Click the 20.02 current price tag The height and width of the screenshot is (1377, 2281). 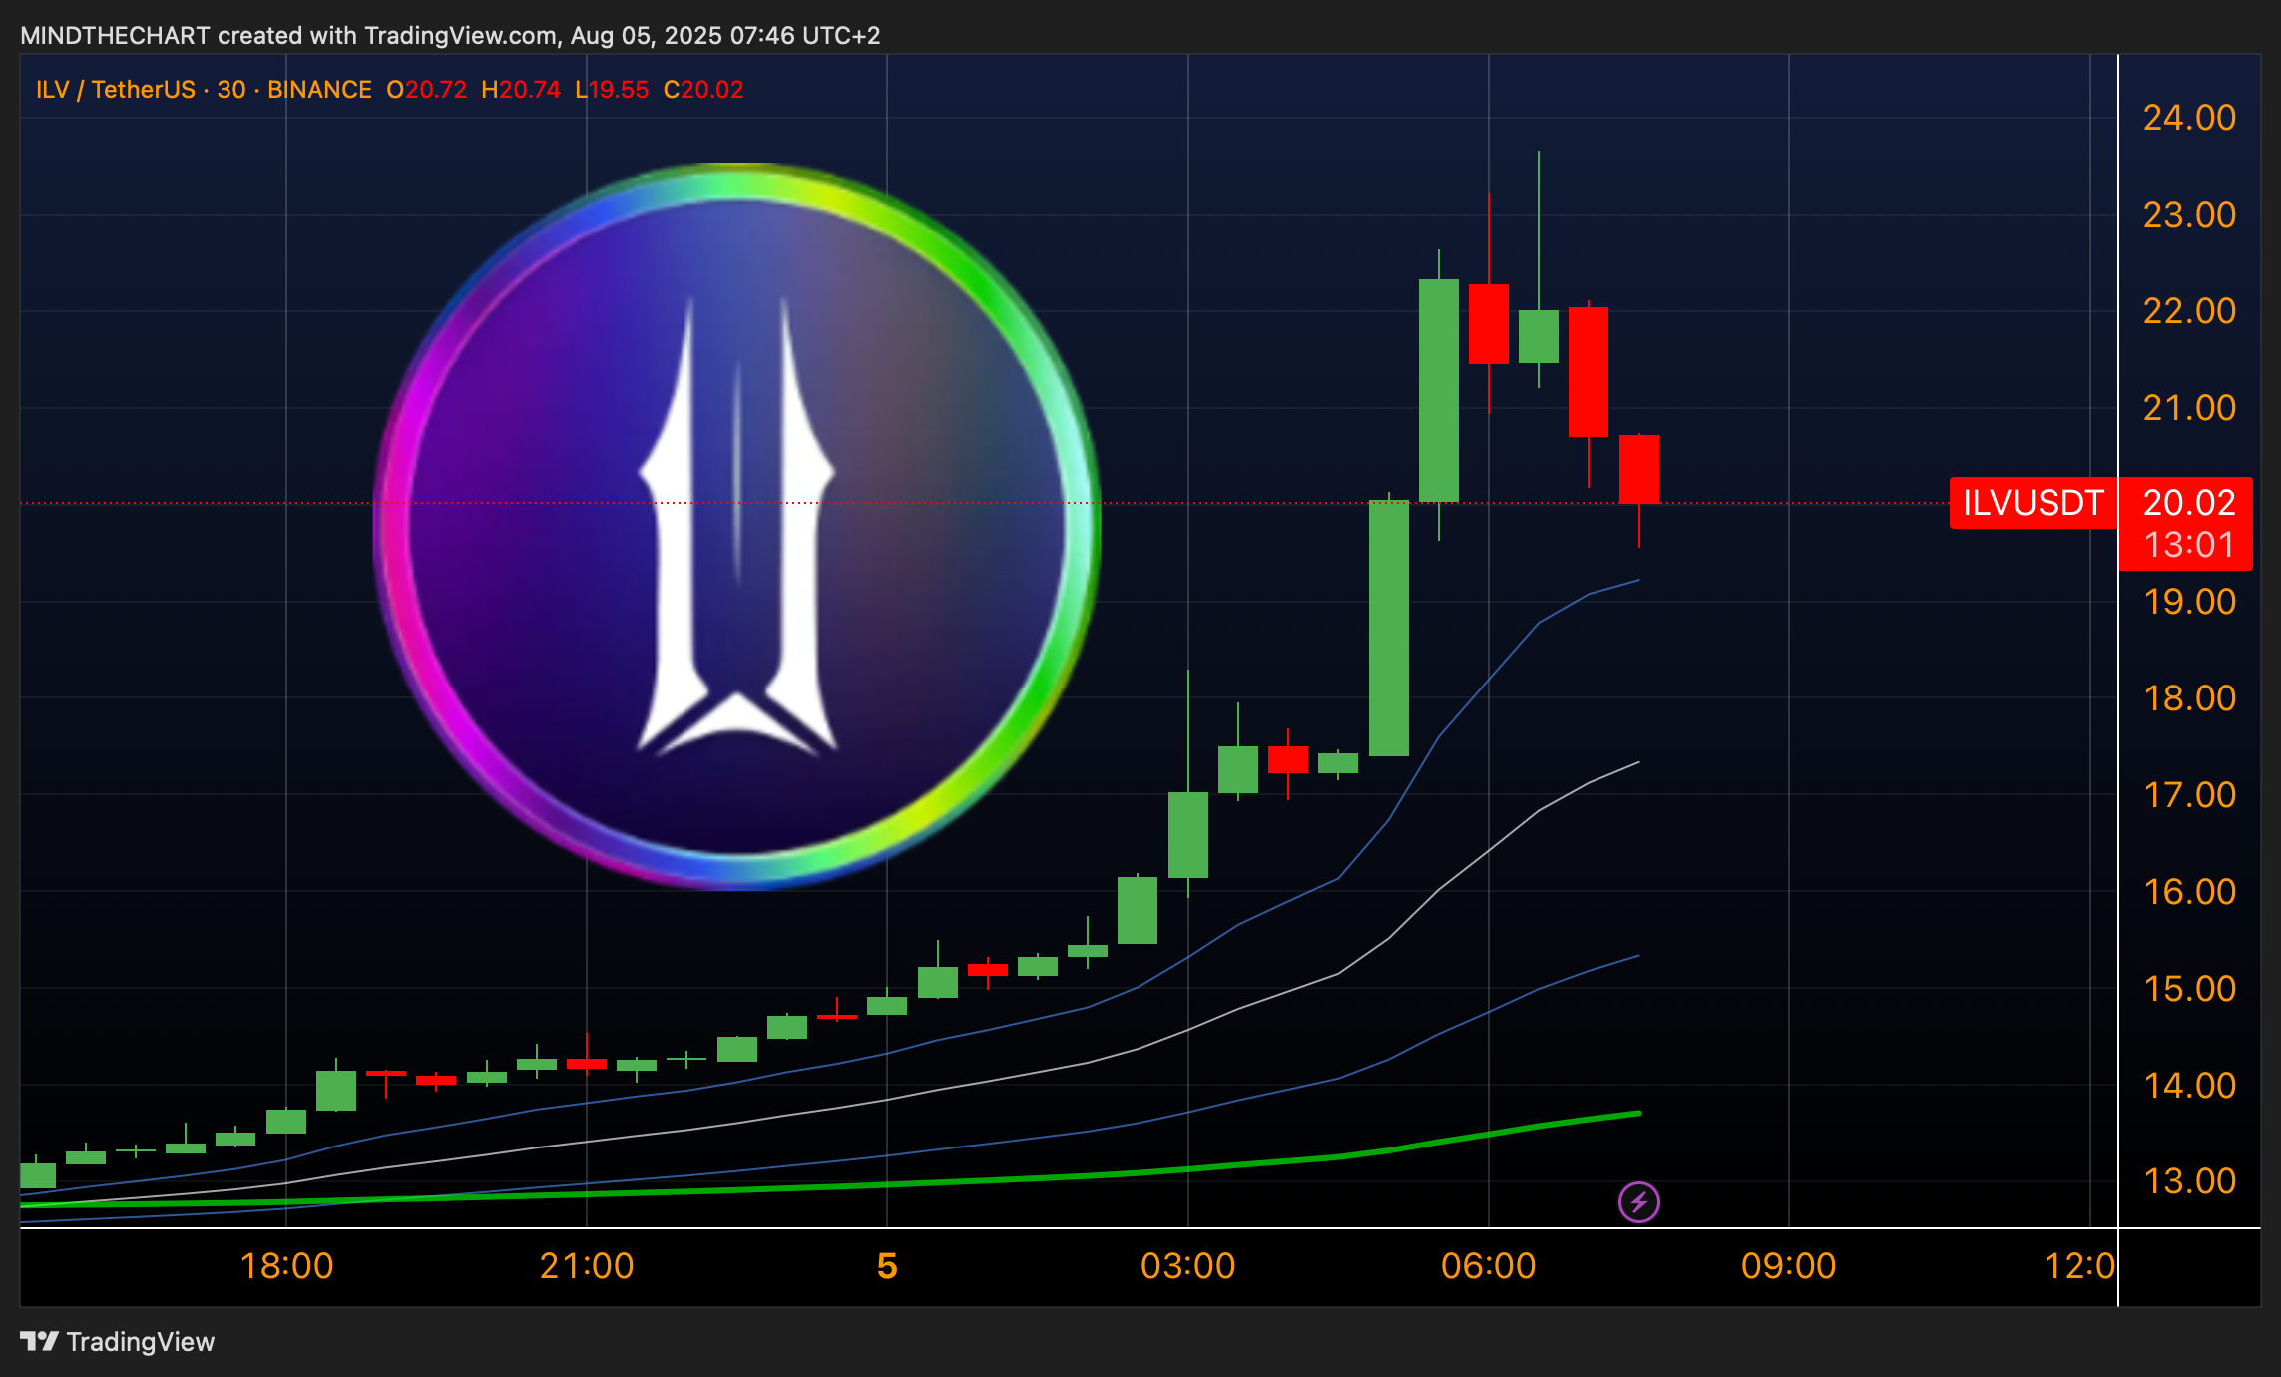(2189, 502)
